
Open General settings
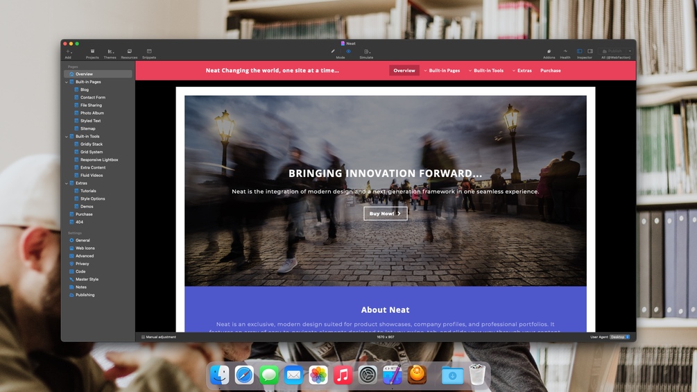[x=83, y=241]
